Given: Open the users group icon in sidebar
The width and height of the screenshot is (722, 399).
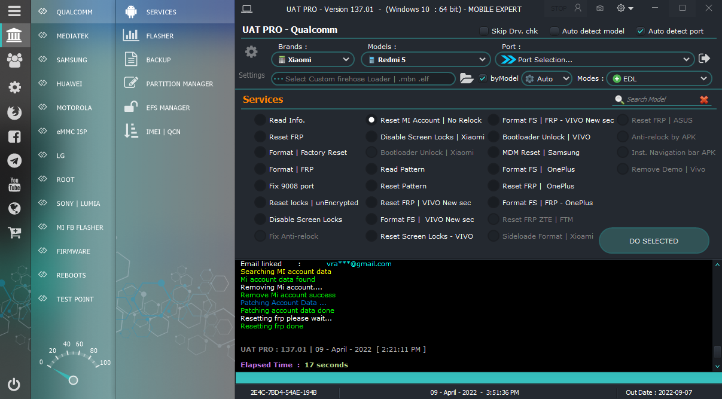Looking at the screenshot, I should click(14, 60).
